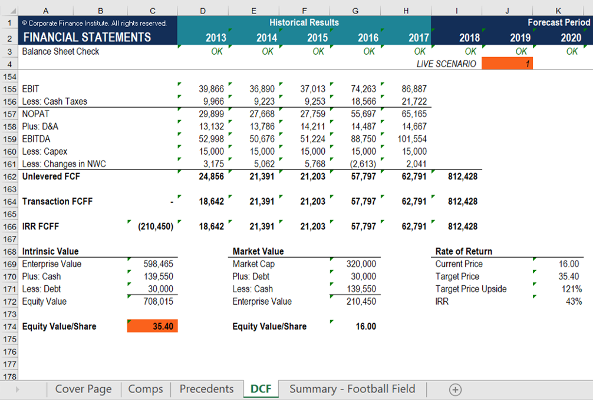The height and width of the screenshot is (400, 593).
Task: Click the orange Equity Value/Share cell showing 35.40
Action: [152, 326]
